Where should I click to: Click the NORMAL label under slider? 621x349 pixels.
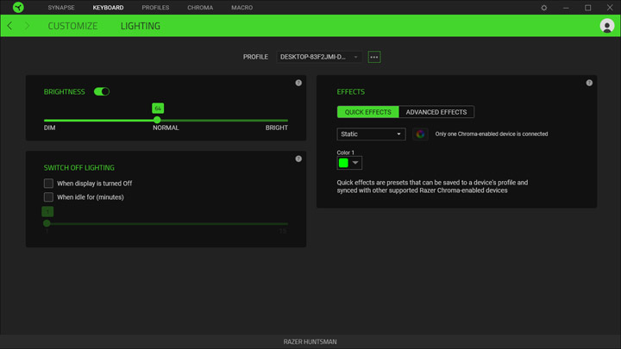pyautogui.click(x=166, y=128)
